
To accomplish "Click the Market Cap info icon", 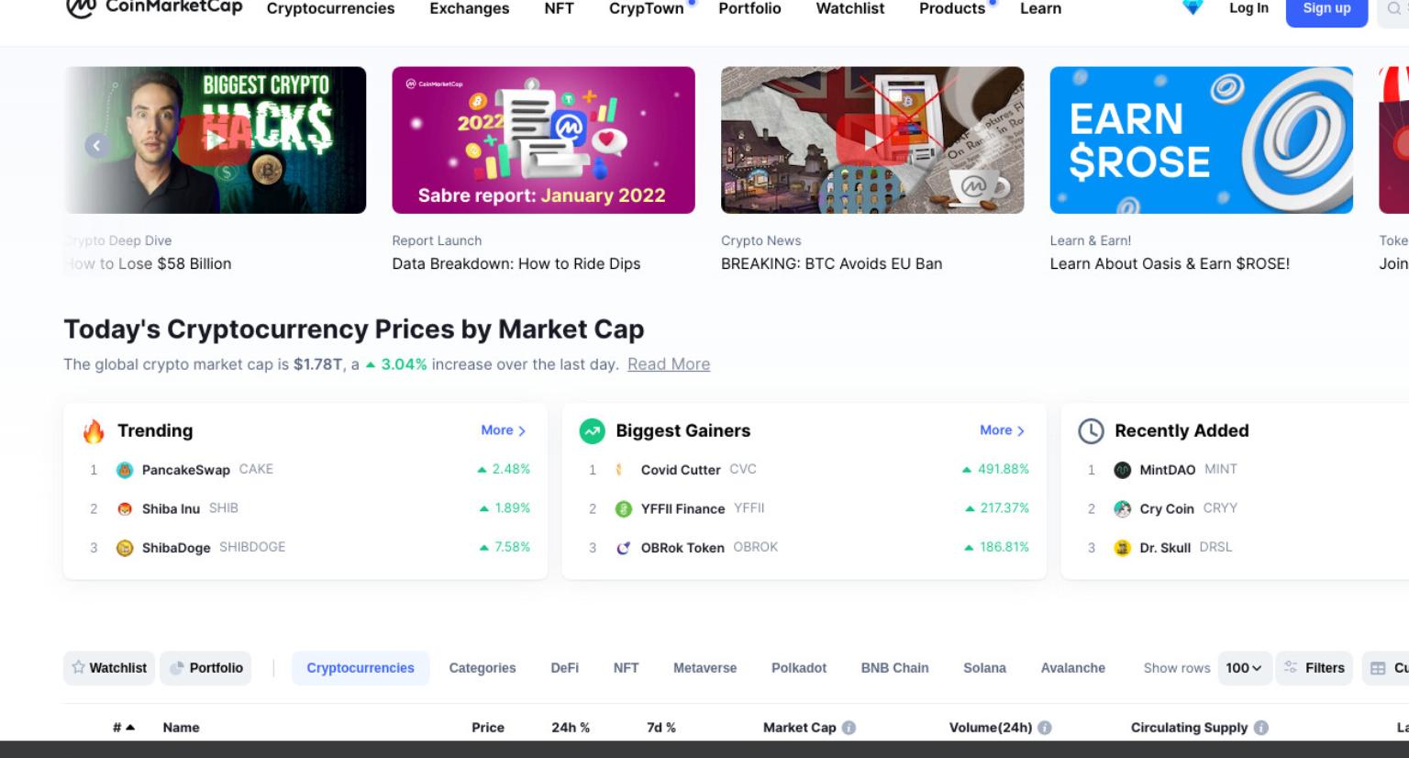I will (849, 728).
